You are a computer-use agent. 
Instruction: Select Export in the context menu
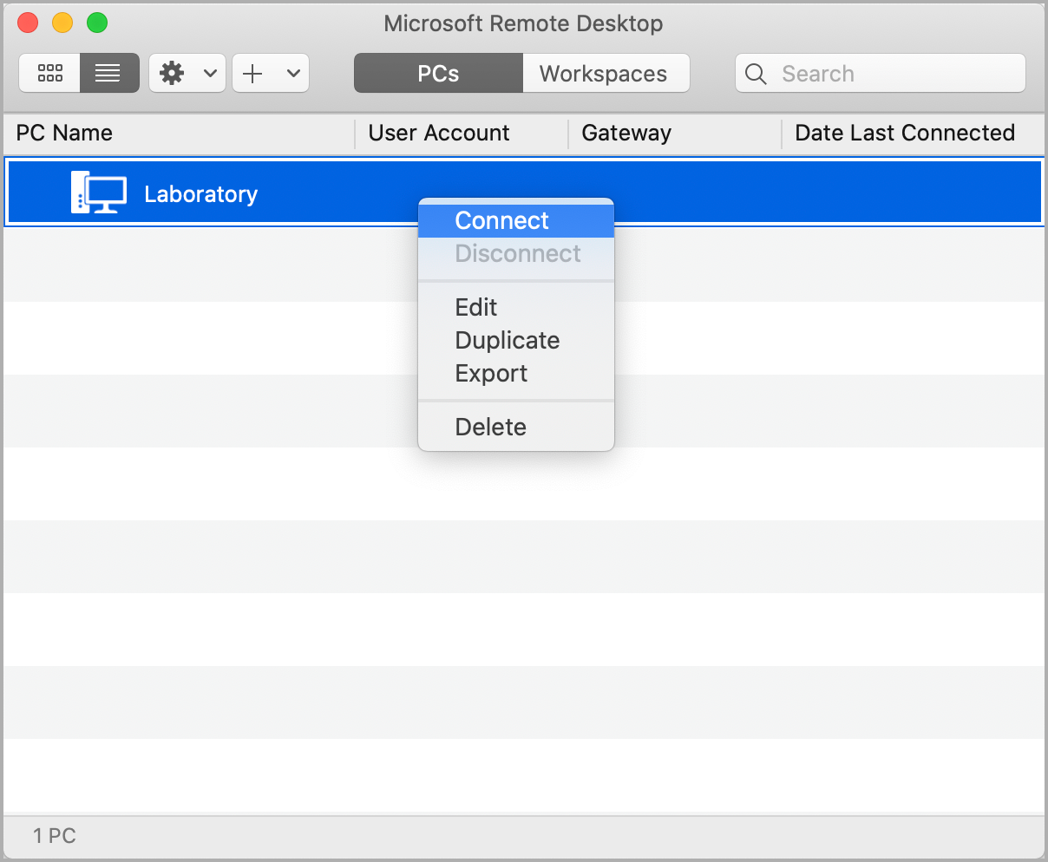[491, 373]
